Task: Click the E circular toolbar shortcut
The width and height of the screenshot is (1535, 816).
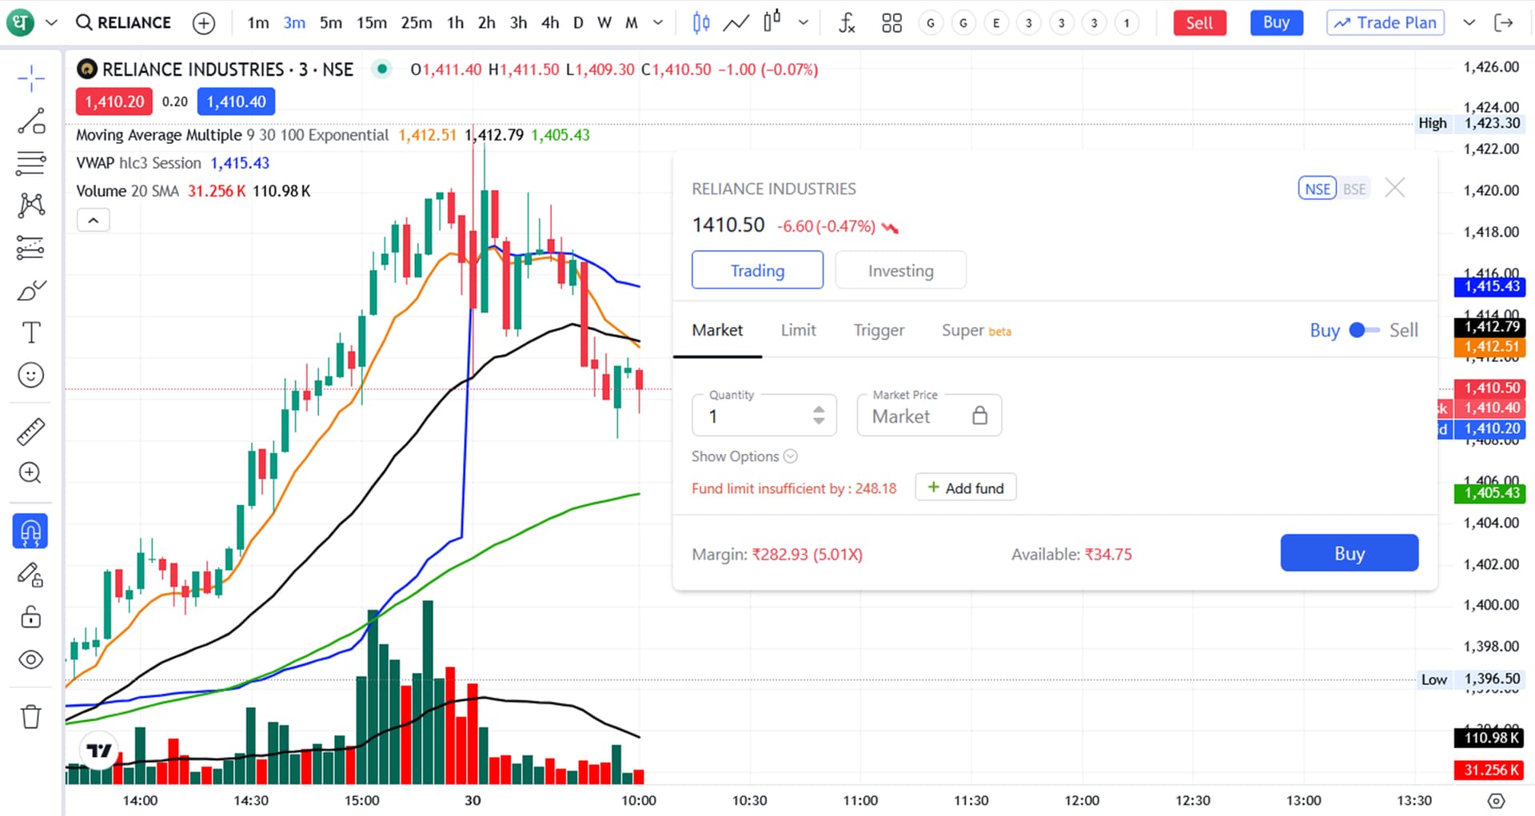Action: click(996, 23)
